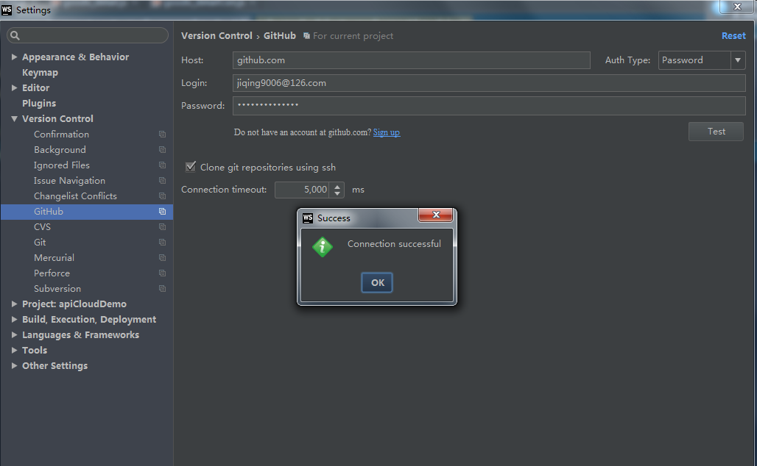757x466 pixels.
Task: Open Keymap settings
Action: (40, 72)
